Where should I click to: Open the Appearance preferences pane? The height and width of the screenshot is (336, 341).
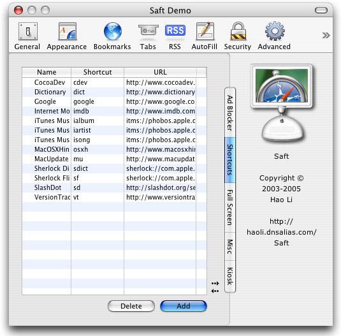click(67, 36)
